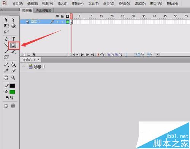
Task: Open the 文件(F) menu
Action: [17, 3]
